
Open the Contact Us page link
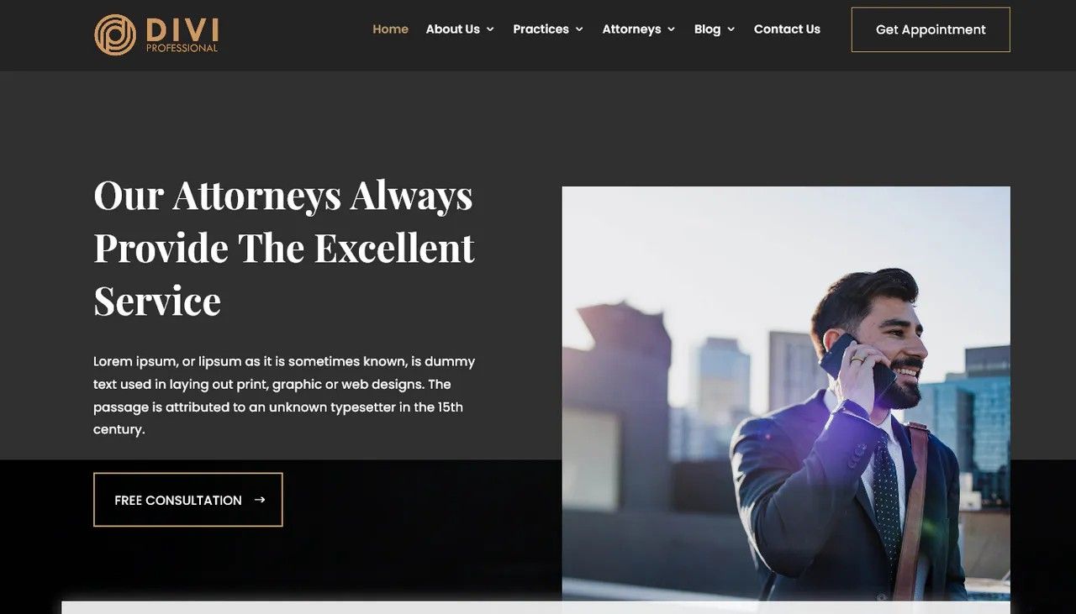(787, 29)
